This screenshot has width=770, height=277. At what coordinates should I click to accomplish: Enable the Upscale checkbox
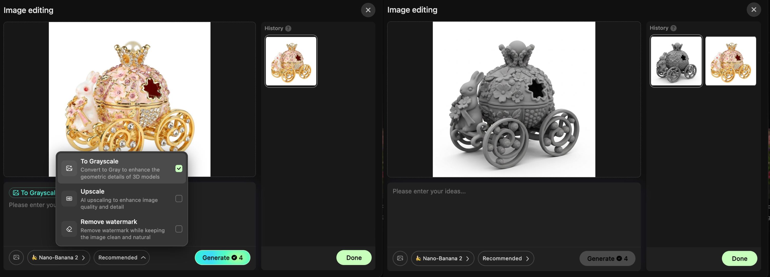pos(179,199)
